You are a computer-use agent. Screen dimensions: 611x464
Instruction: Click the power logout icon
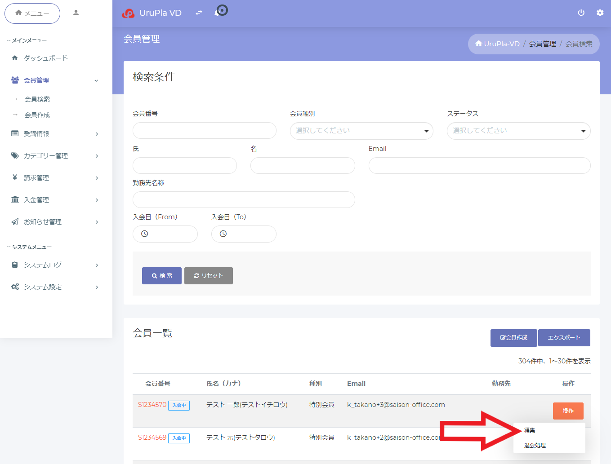point(581,13)
